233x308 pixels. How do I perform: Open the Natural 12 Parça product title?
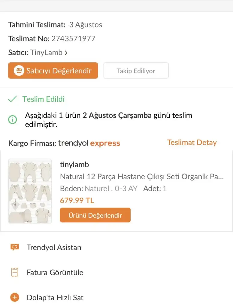tap(142, 176)
